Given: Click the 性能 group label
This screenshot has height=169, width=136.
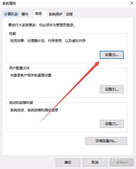Looking at the screenshot, I should coord(13,34).
